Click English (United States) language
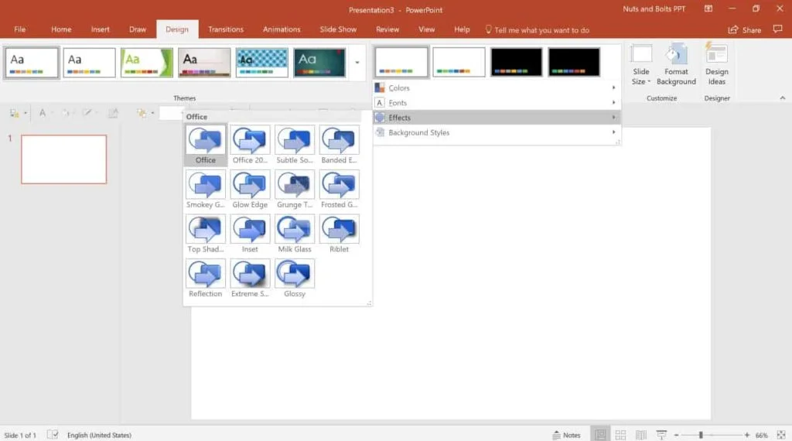The width and height of the screenshot is (792, 441). point(99,435)
